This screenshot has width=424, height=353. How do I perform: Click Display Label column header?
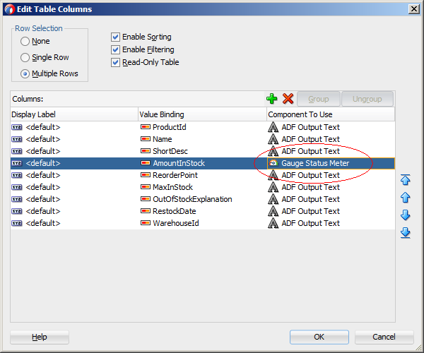(x=74, y=114)
